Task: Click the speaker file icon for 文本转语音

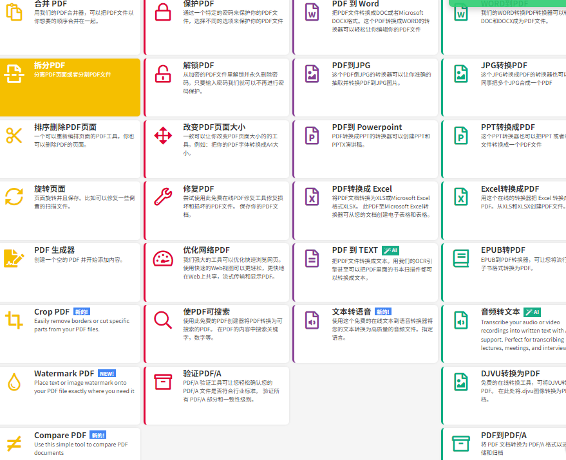Action: 312,320
